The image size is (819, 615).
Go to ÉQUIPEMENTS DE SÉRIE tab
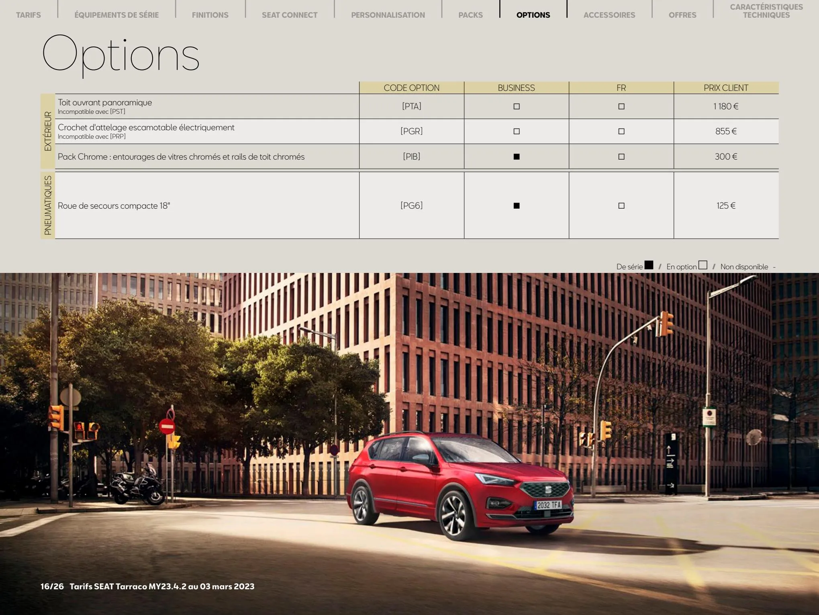click(x=116, y=15)
